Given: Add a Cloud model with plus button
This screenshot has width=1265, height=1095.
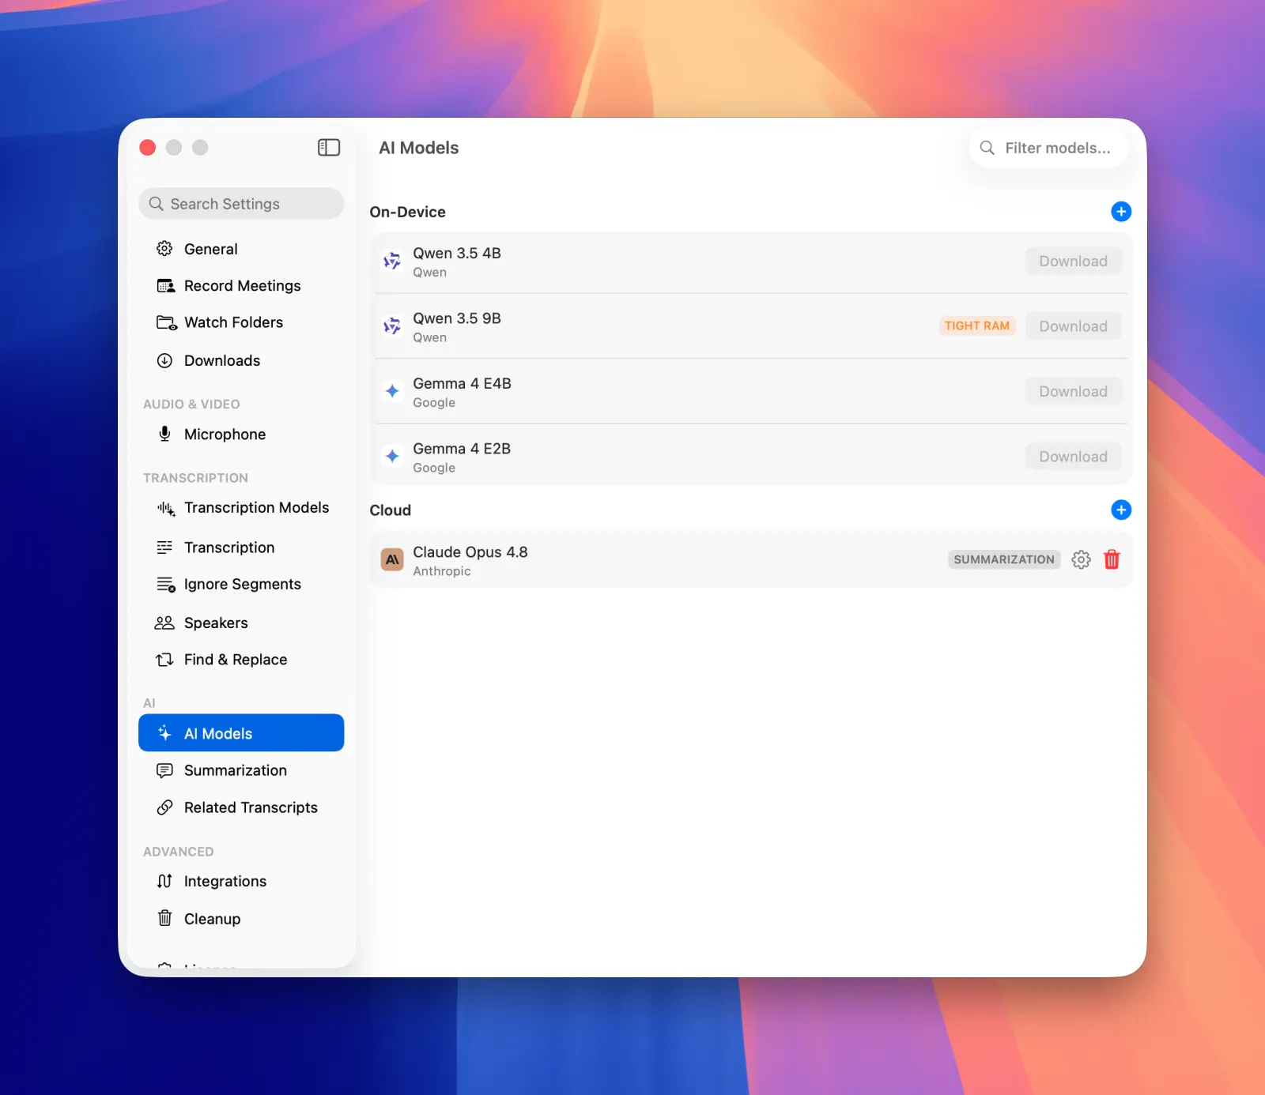Looking at the screenshot, I should [x=1121, y=510].
